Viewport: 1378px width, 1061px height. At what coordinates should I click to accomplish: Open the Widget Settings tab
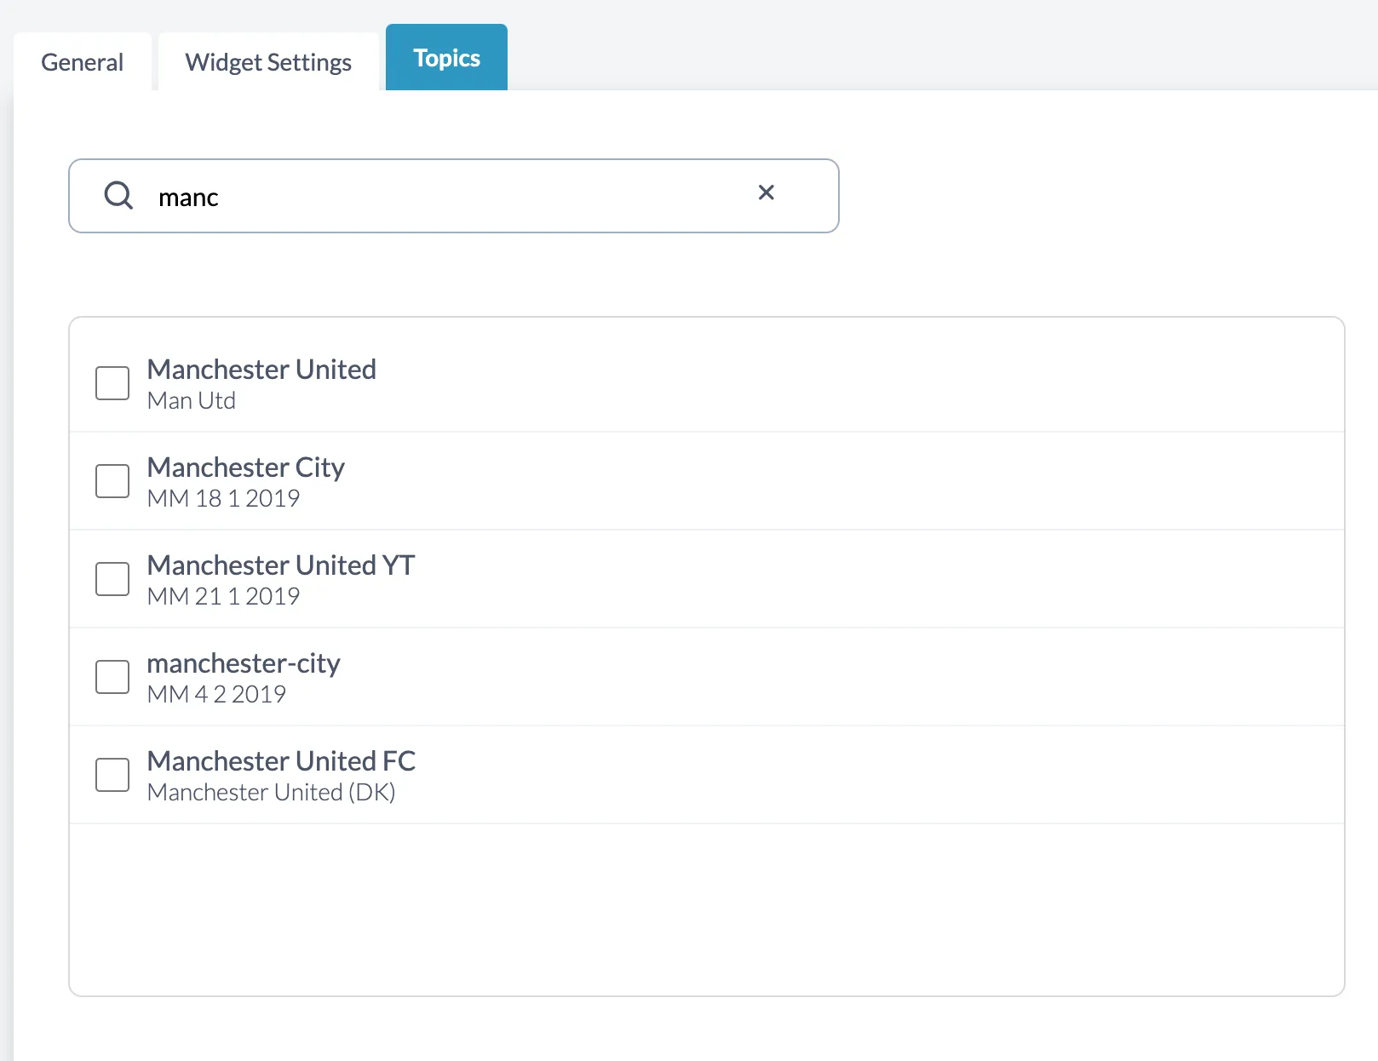coord(268,61)
